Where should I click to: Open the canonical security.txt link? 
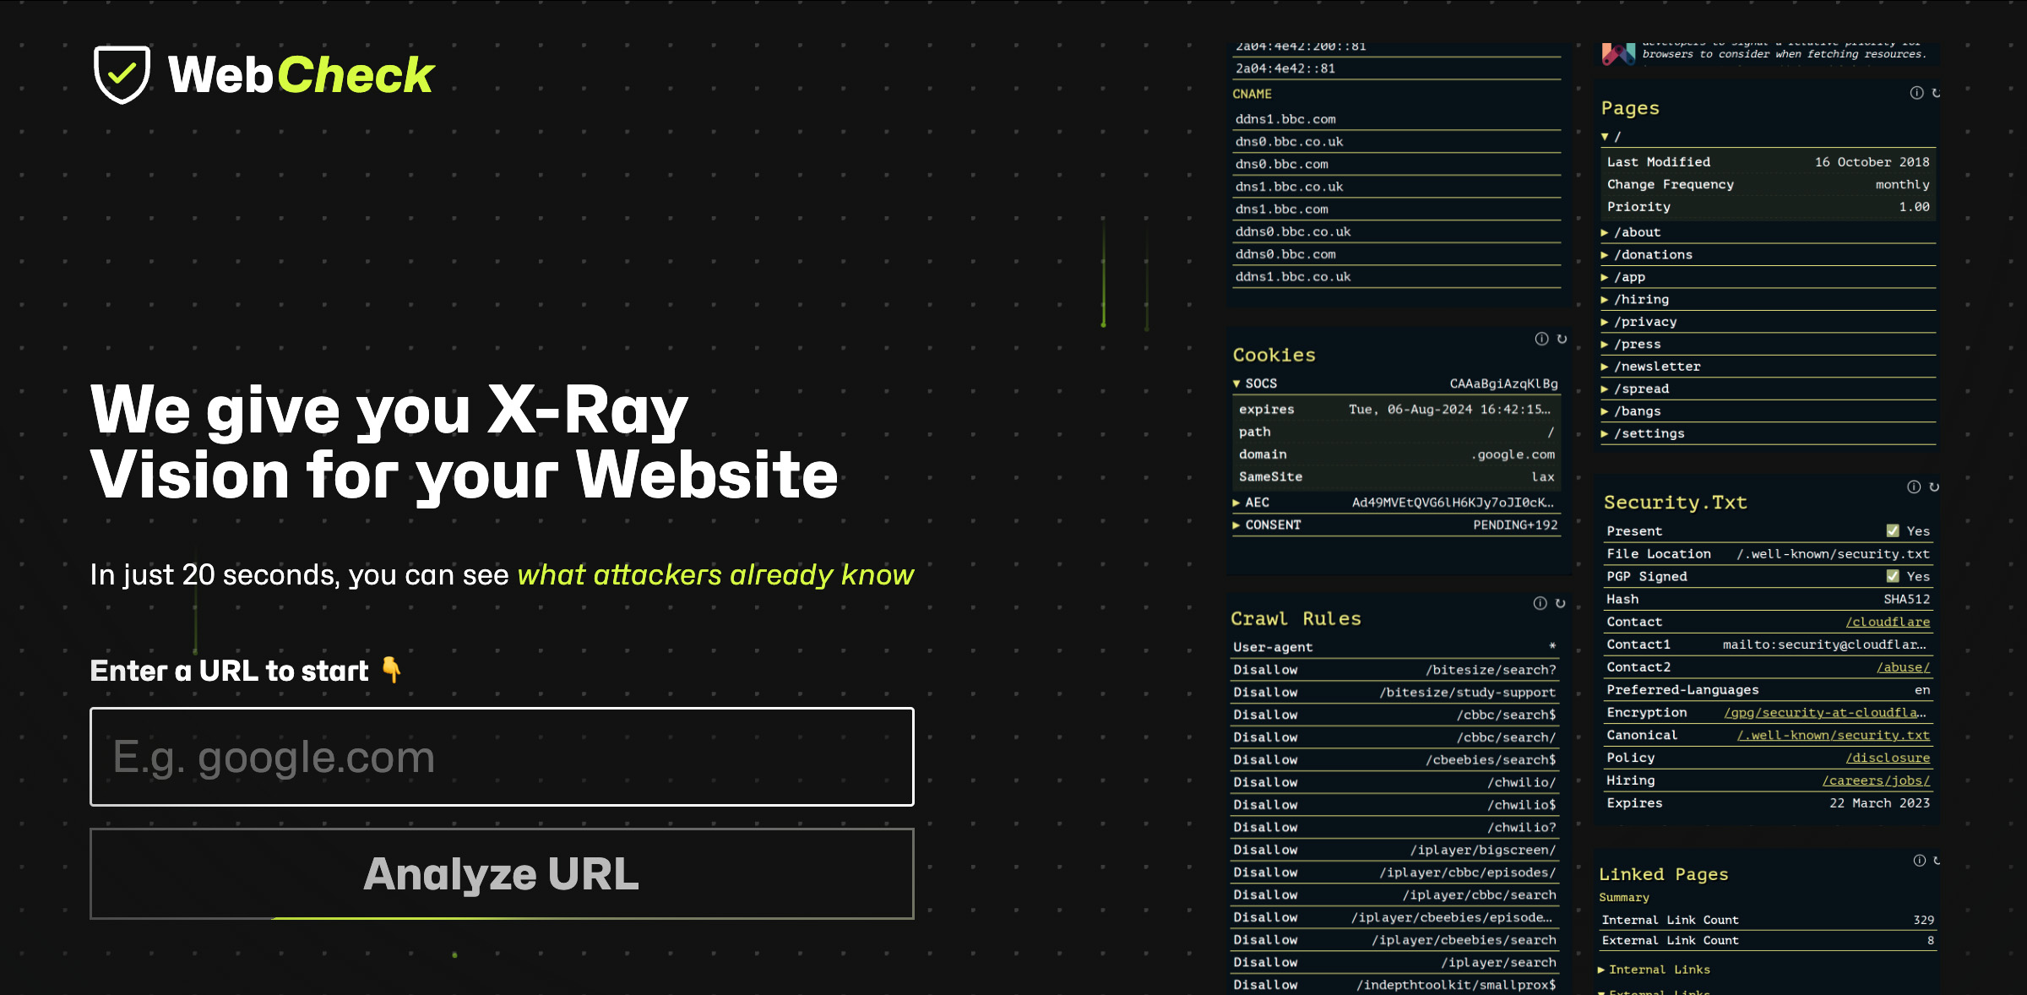[x=1834, y=736]
